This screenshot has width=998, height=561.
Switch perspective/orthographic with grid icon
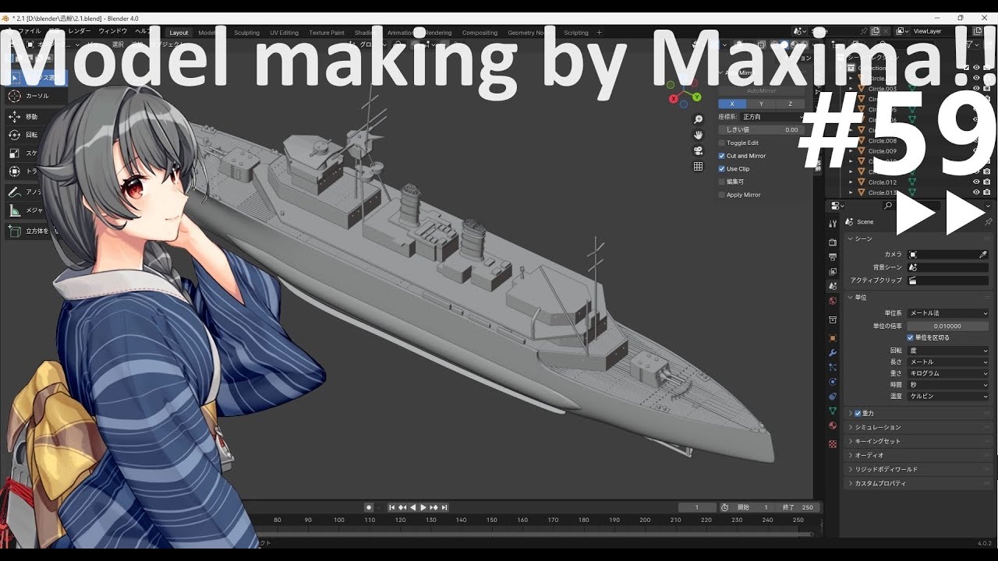(x=699, y=166)
